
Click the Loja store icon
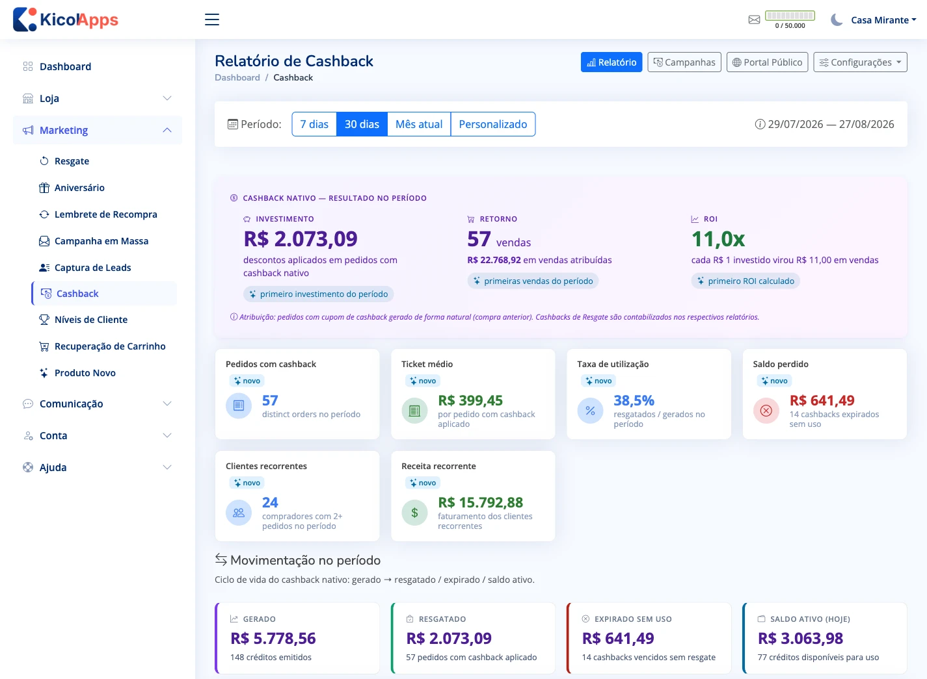[x=28, y=98]
